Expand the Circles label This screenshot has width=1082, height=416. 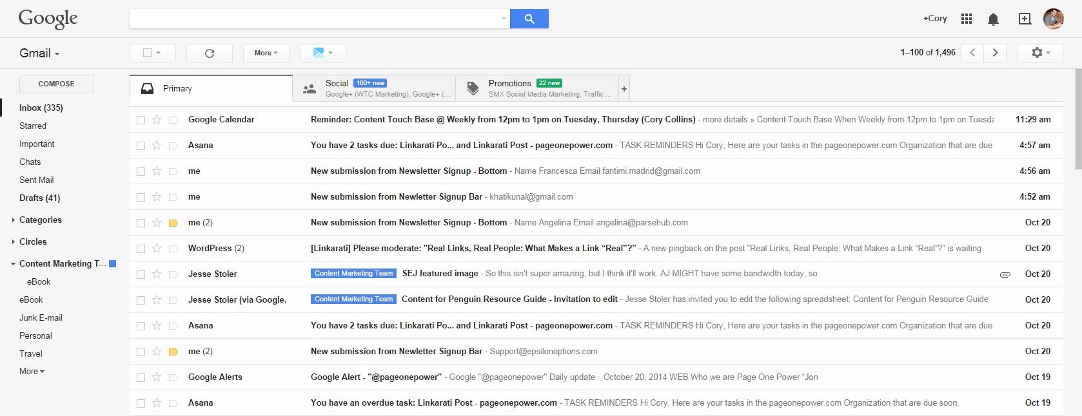point(14,242)
